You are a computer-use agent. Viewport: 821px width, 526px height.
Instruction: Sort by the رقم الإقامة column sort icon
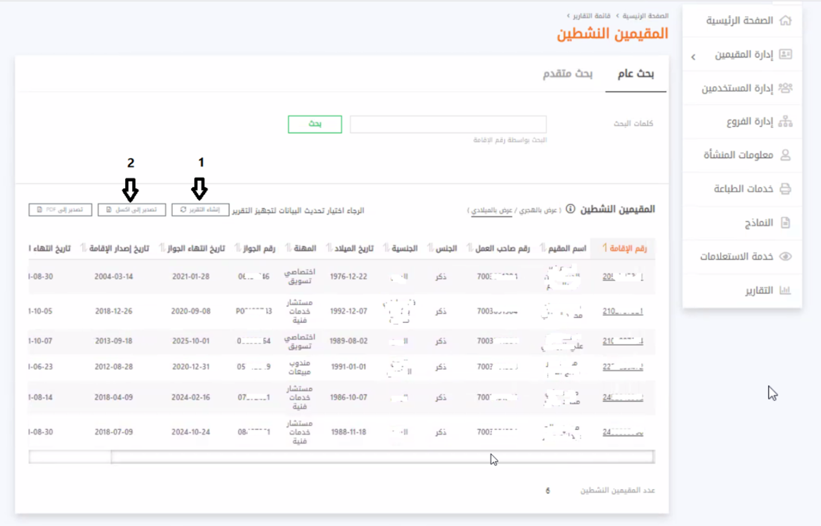(x=605, y=248)
